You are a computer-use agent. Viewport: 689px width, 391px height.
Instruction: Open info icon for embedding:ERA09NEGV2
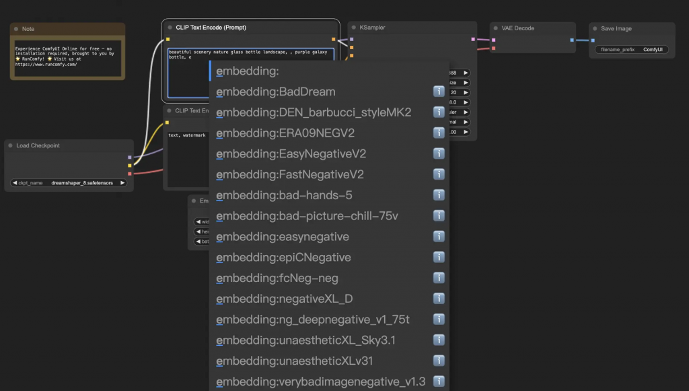click(x=439, y=133)
